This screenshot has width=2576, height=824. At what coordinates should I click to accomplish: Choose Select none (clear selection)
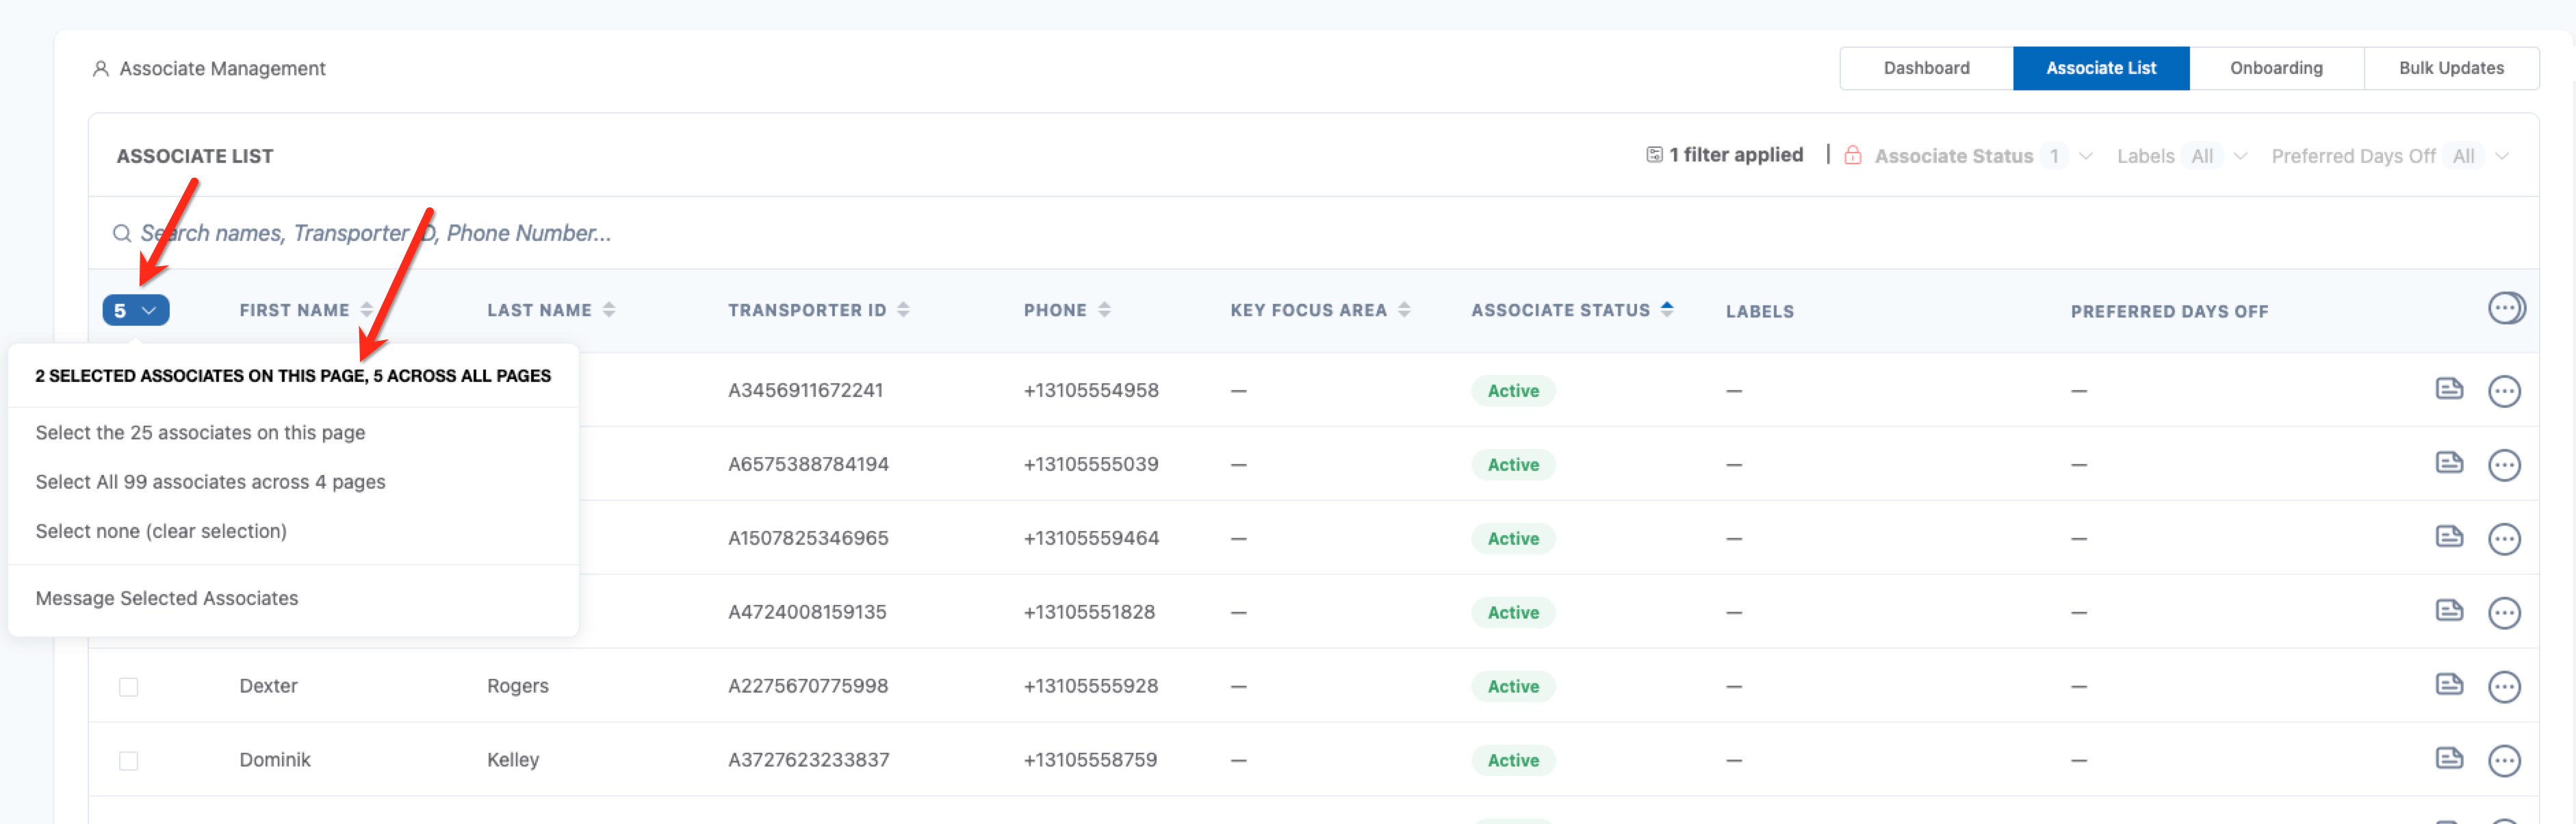pos(161,531)
